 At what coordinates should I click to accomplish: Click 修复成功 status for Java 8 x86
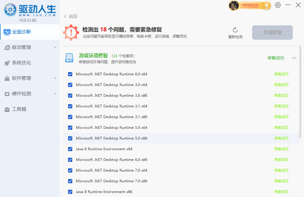tap(281, 192)
